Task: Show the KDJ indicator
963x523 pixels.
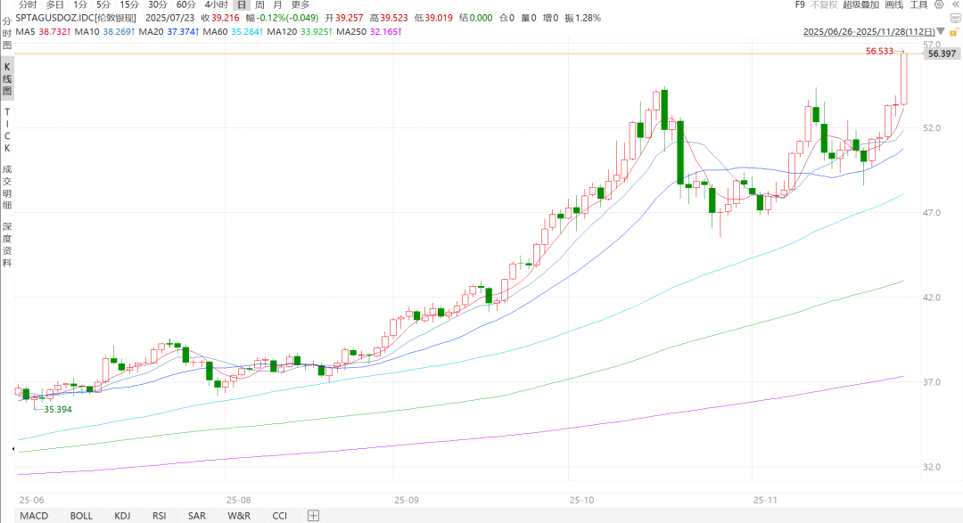Action: [x=122, y=516]
